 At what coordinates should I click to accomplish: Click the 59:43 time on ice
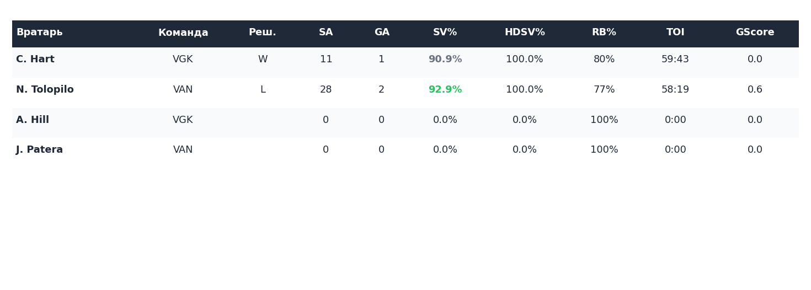tap(675, 60)
